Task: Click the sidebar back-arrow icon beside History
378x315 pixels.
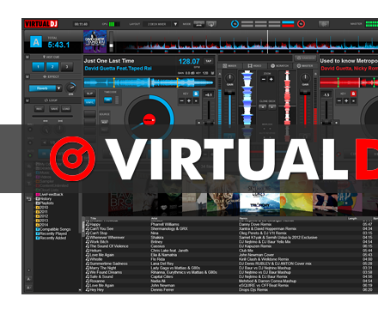Action: [x=29, y=199]
